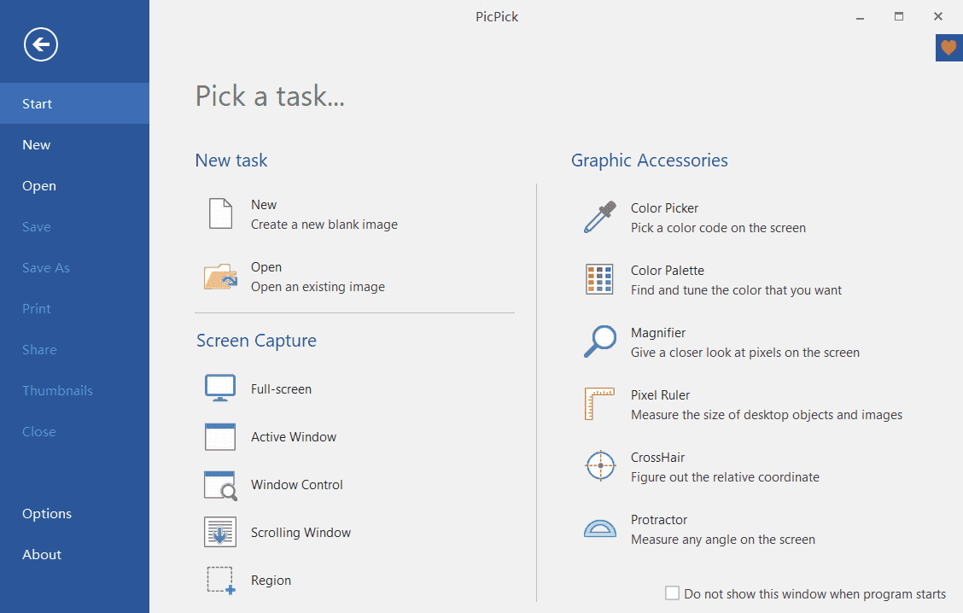Click 'Figure out the relative coordinate' text
This screenshot has height=613, width=963.
tap(725, 477)
